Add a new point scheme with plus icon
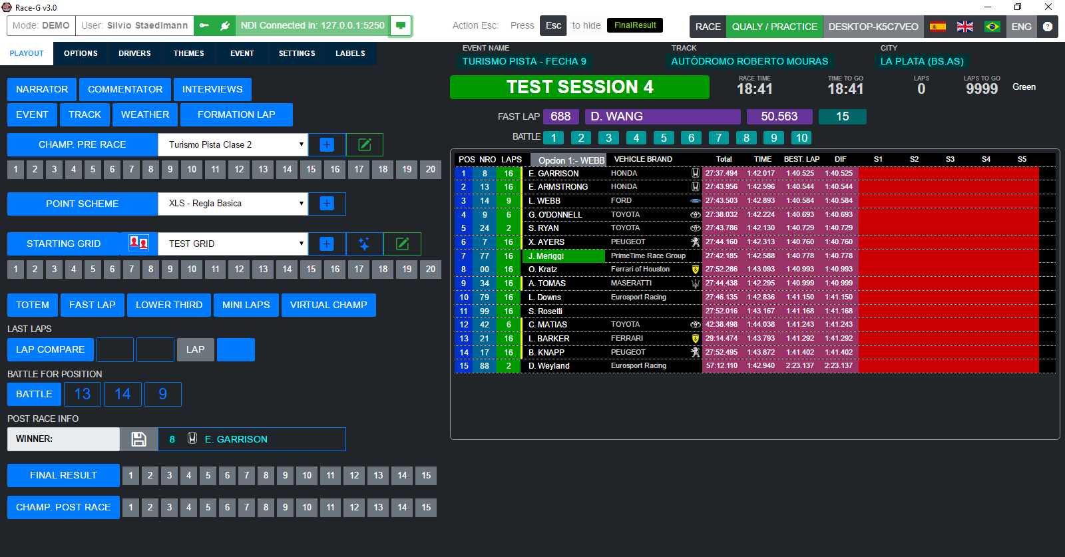 (327, 204)
